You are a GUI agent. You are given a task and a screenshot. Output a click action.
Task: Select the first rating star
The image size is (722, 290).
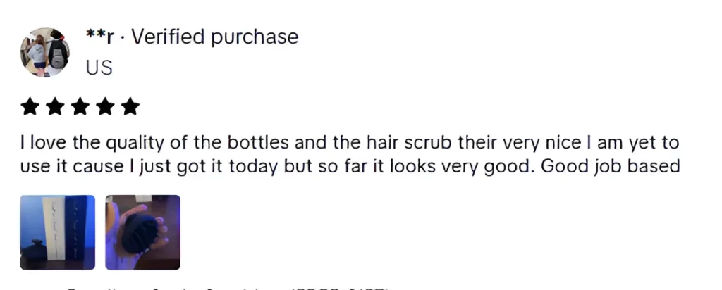30,107
